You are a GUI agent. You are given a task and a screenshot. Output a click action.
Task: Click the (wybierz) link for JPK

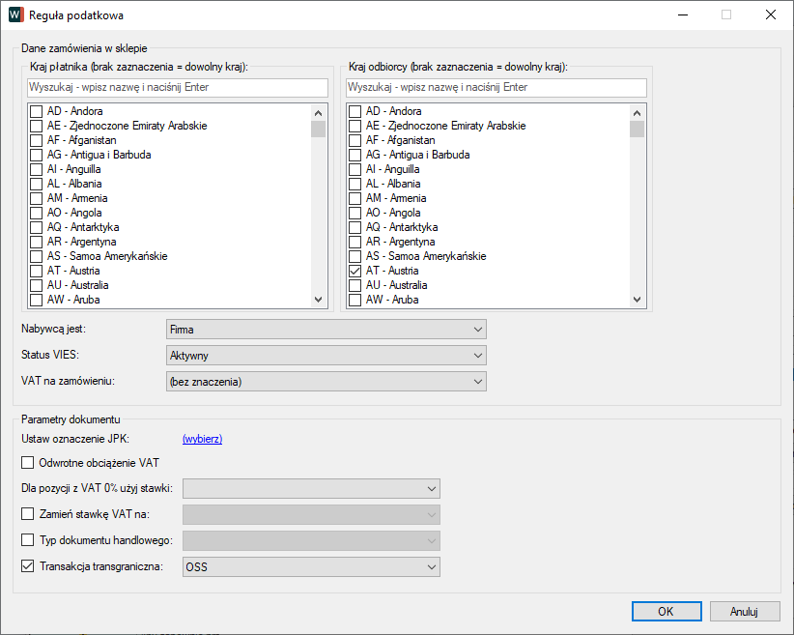(202, 439)
